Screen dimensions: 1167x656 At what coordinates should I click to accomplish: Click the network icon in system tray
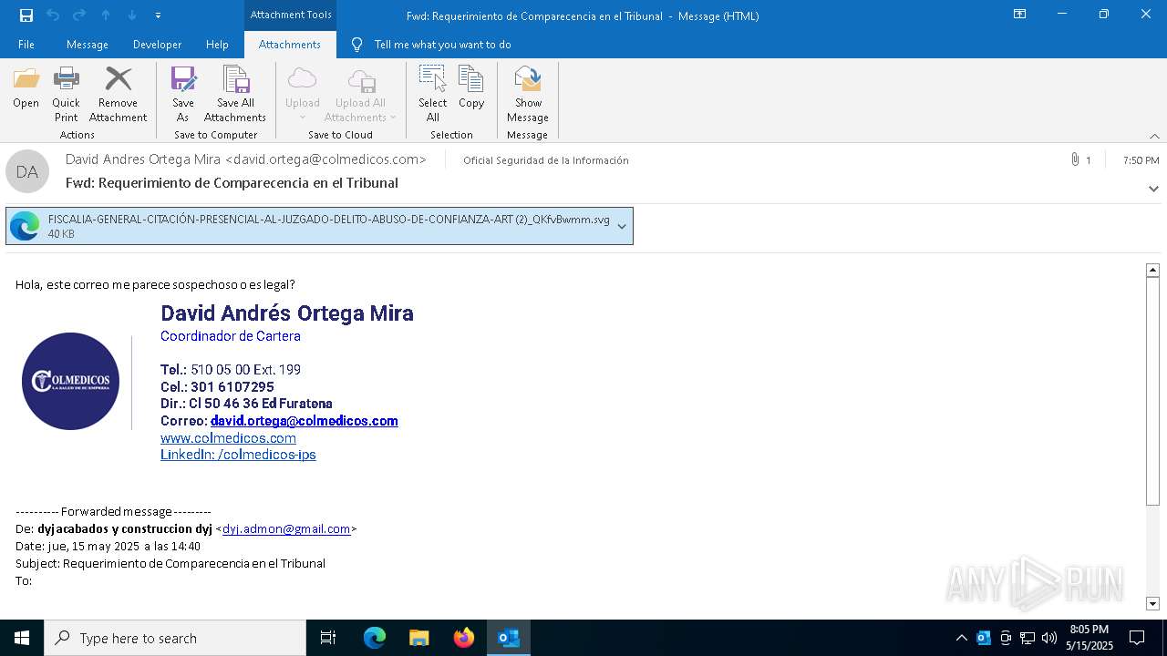[1028, 638]
